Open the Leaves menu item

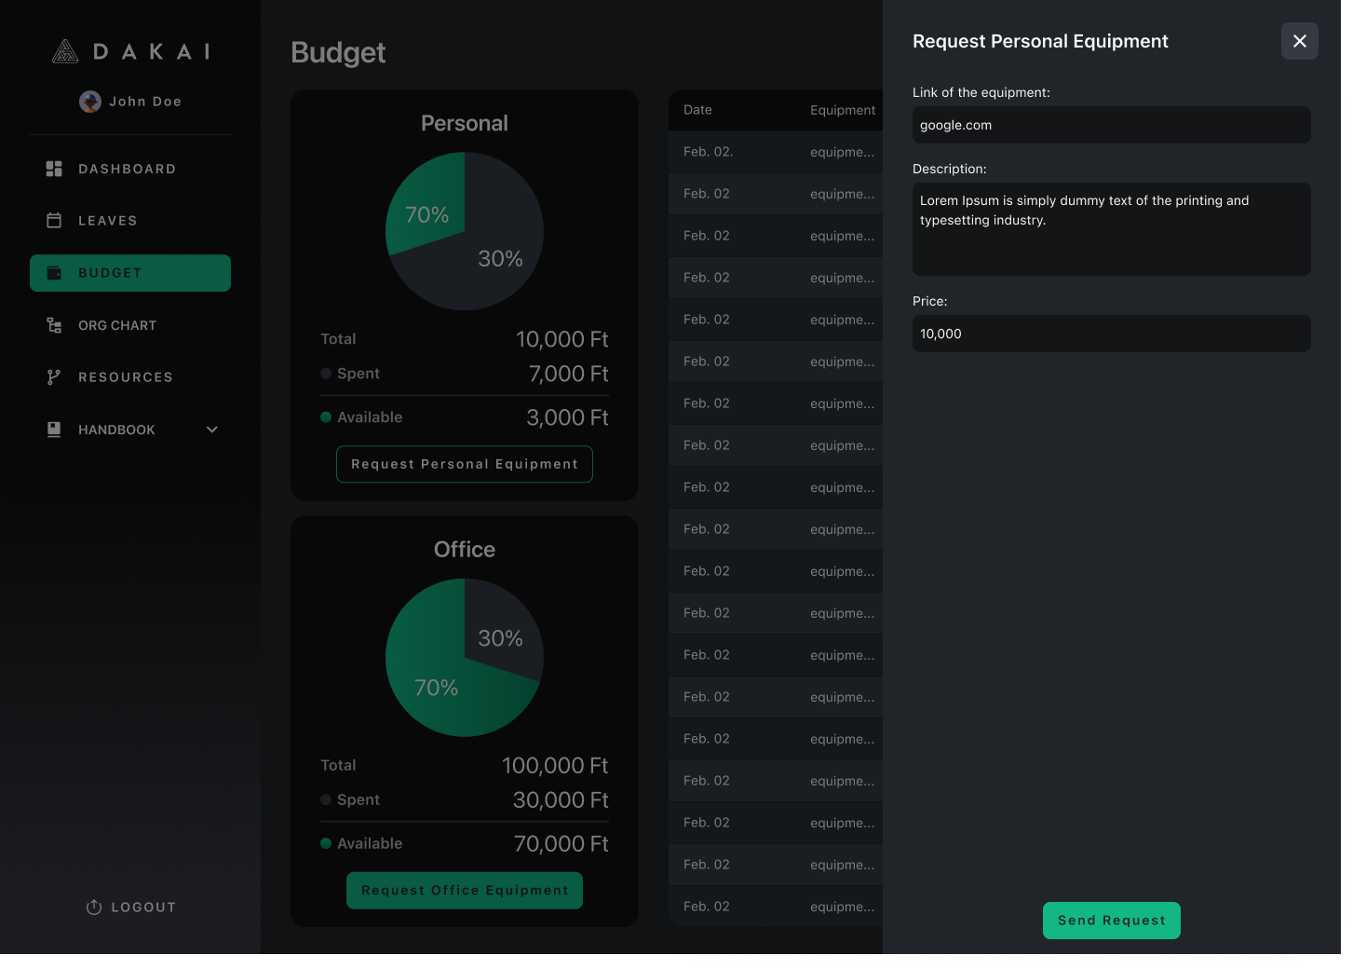point(108,221)
